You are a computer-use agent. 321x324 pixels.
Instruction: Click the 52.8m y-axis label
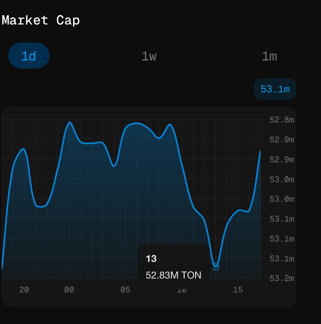click(x=282, y=120)
